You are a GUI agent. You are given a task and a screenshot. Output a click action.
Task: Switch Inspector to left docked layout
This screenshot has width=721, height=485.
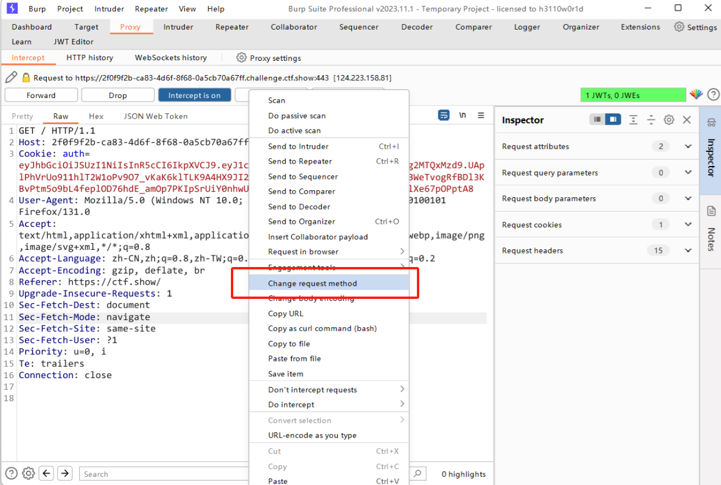(598, 120)
